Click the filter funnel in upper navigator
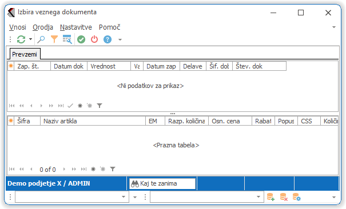Image resolution: width=346 pixels, height=209 pixels. pyautogui.click(x=100, y=106)
